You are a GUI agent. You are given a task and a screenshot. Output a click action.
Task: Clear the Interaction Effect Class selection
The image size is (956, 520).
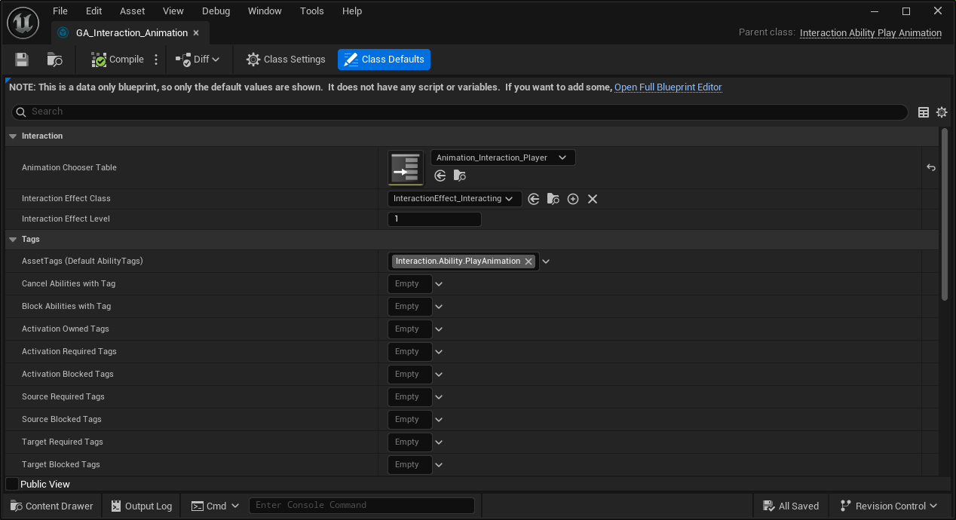click(x=593, y=198)
